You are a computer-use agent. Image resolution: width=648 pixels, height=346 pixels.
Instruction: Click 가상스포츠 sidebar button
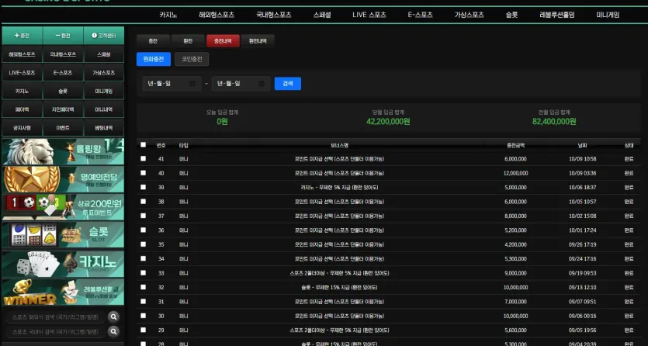pyautogui.click(x=104, y=73)
